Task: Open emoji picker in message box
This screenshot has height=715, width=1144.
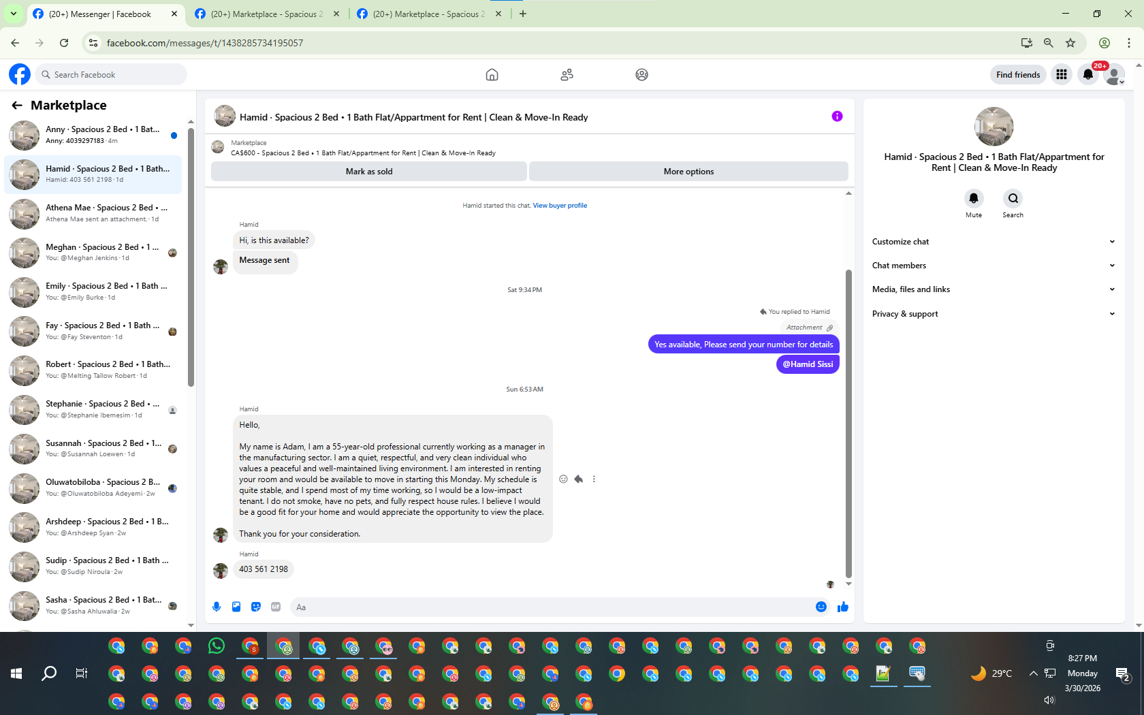Action: [821, 607]
